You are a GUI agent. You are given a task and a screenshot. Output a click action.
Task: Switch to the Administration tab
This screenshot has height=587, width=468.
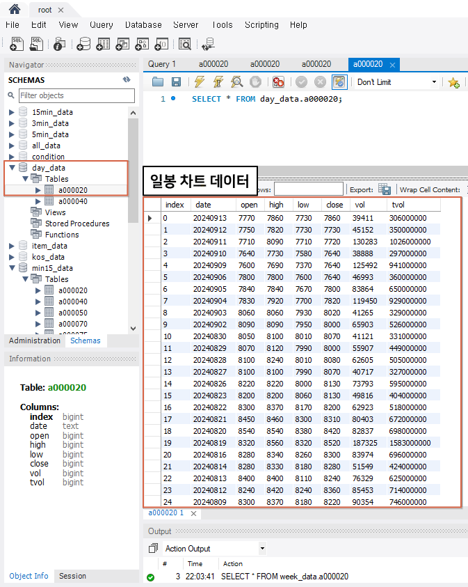(34, 341)
